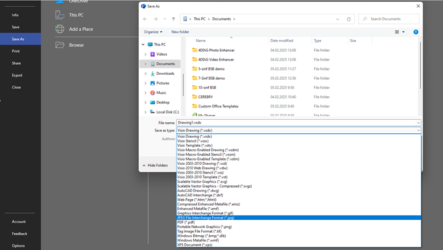Open the File name history dropdown arrow

418,123
